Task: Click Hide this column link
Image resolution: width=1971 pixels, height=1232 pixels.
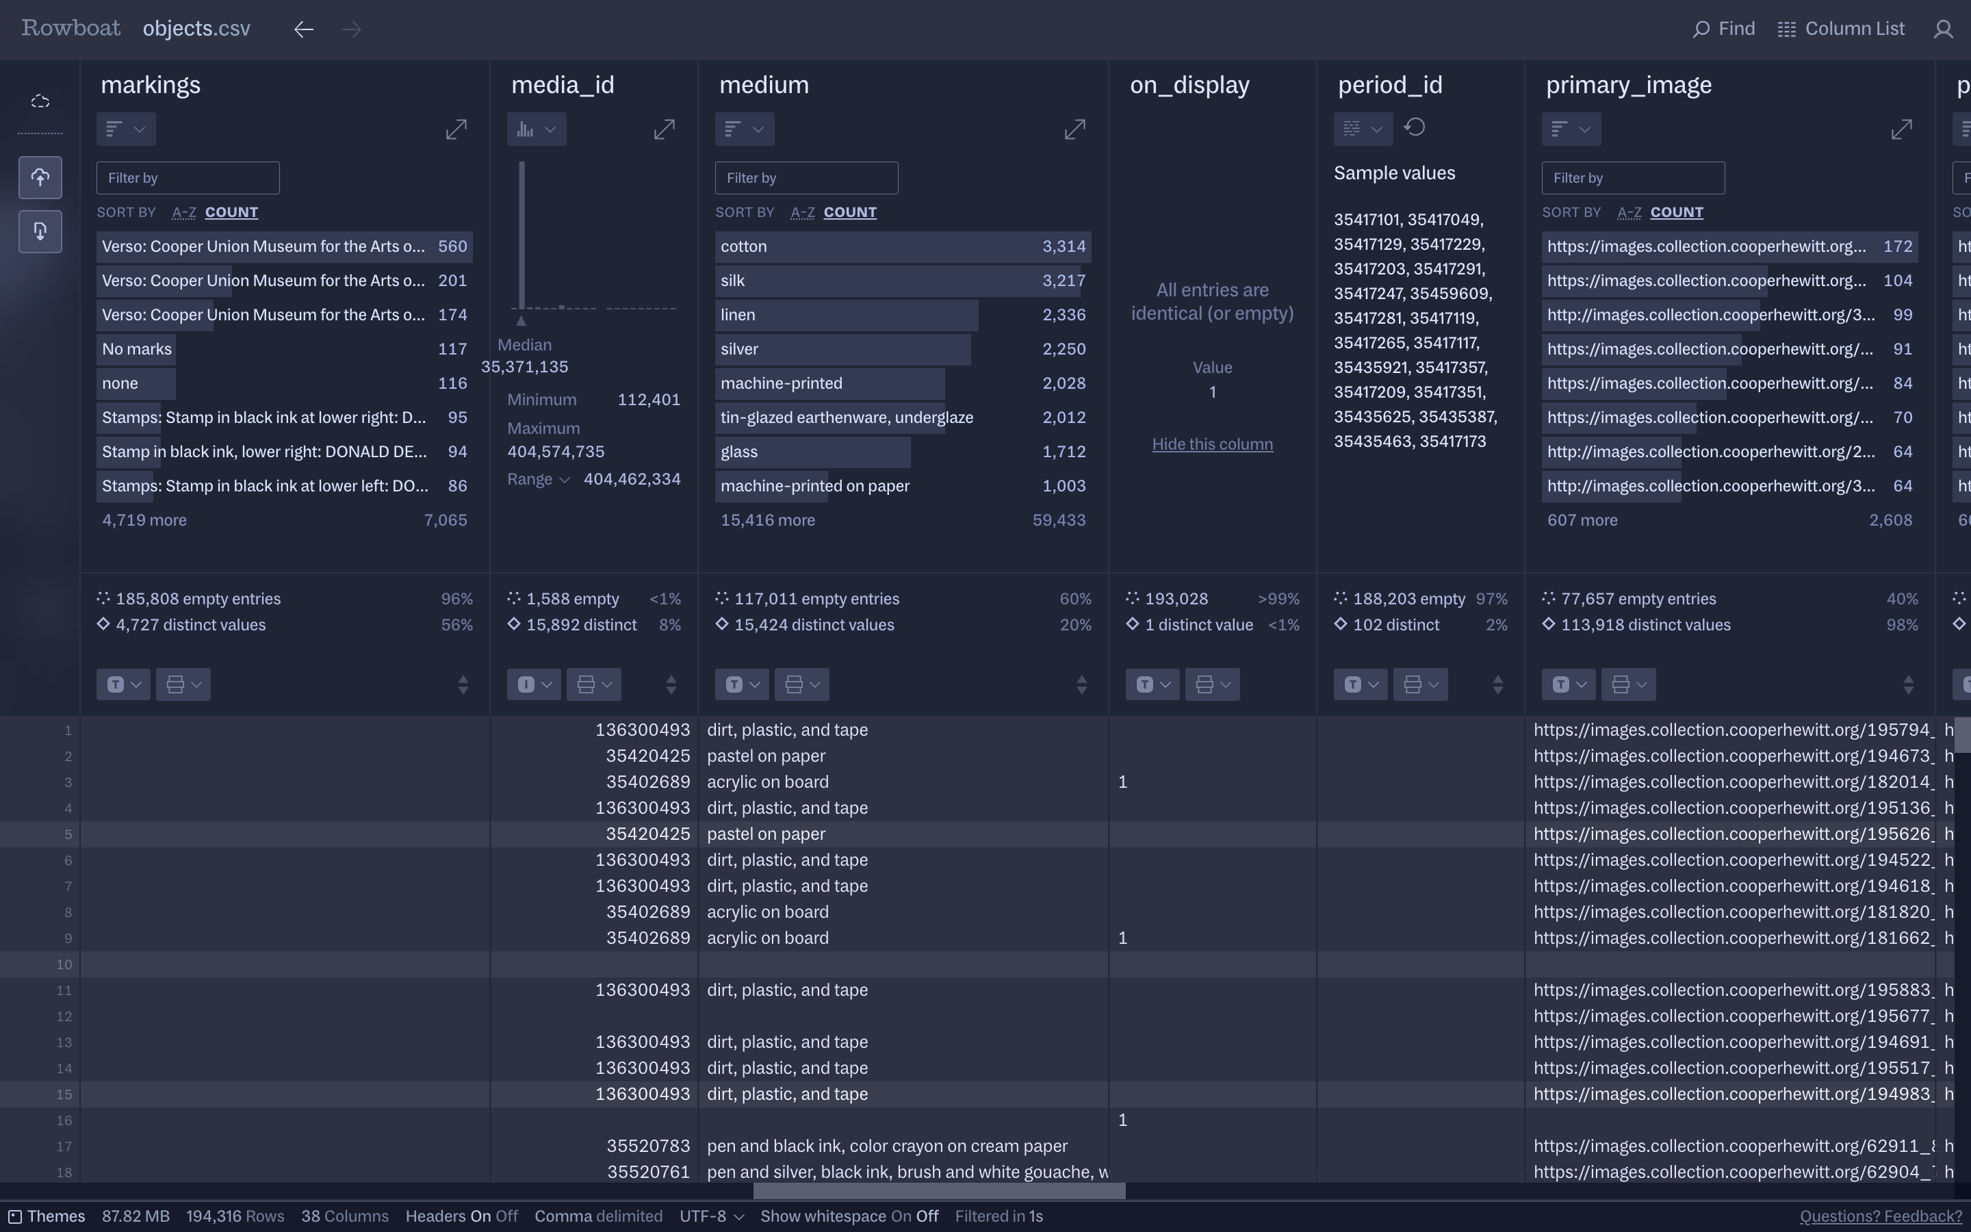Action: 1212,444
